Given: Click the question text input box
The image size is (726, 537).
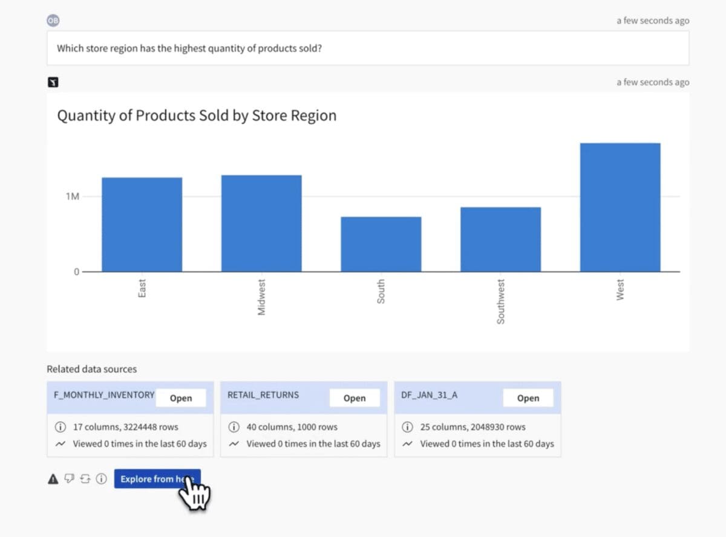Looking at the screenshot, I should [367, 48].
